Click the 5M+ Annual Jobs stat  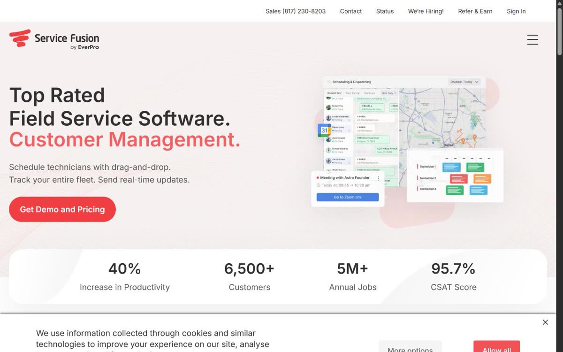(353, 277)
